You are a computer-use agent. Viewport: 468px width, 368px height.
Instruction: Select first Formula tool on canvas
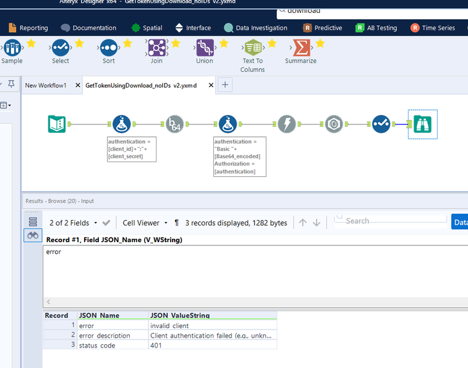pos(122,124)
